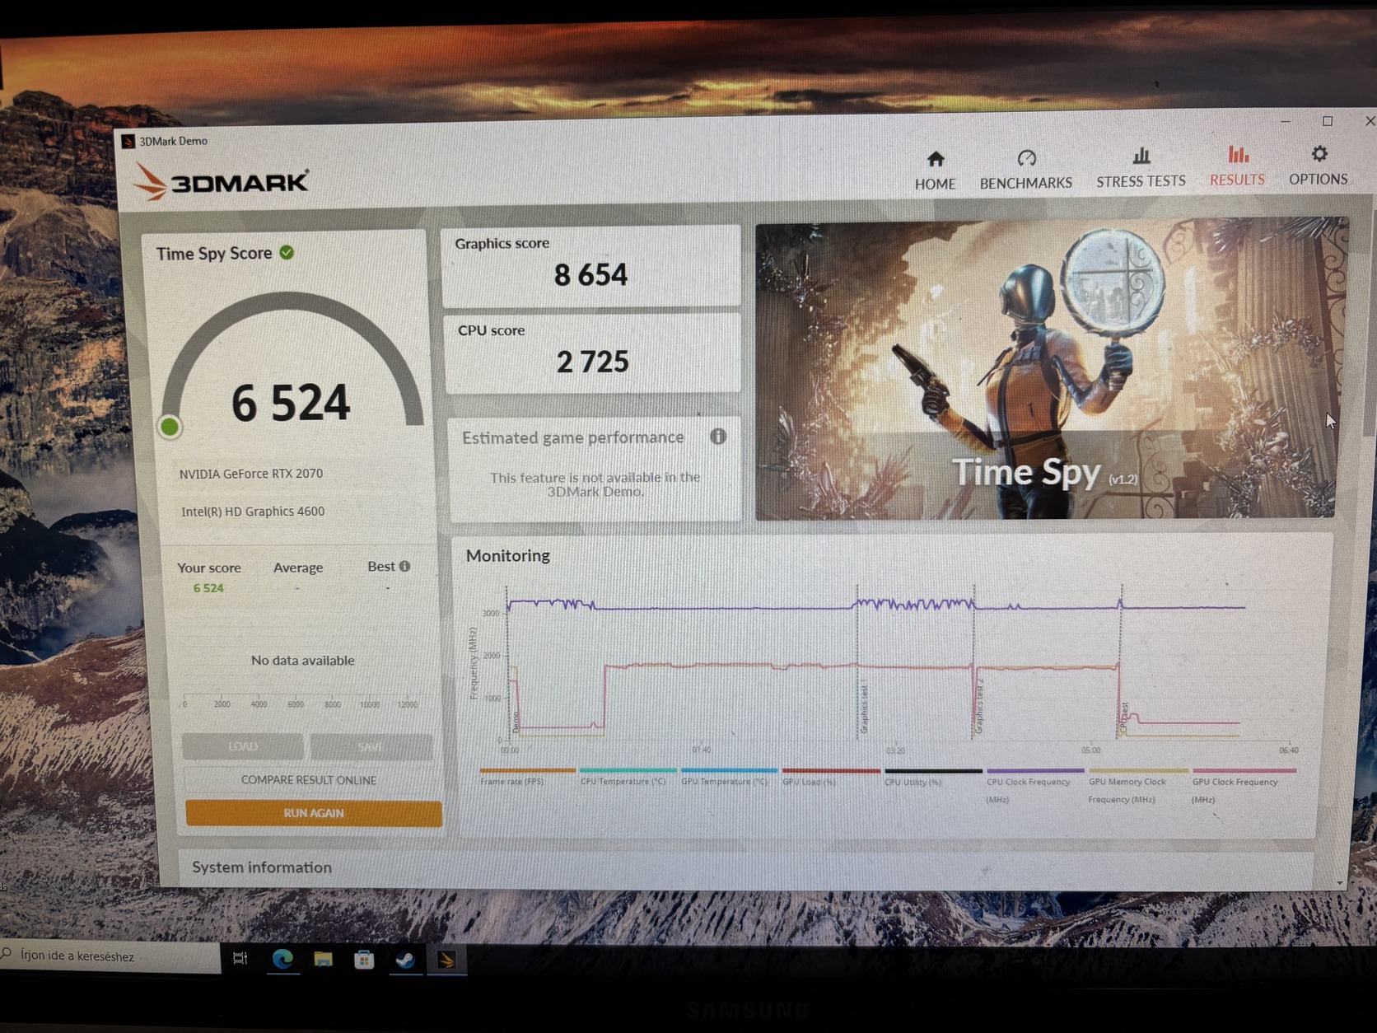Click the info icon next to Best
The height and width of the screenshot is (1033, 1377).
(x=404, y=566)
